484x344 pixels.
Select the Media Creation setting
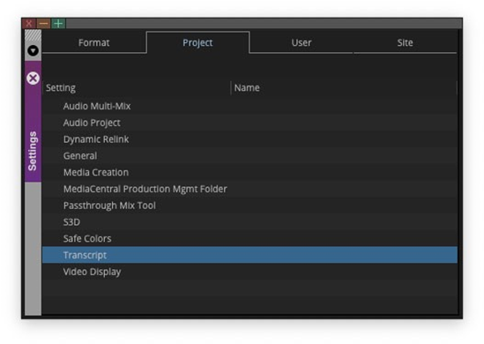[x=249, y=172]
